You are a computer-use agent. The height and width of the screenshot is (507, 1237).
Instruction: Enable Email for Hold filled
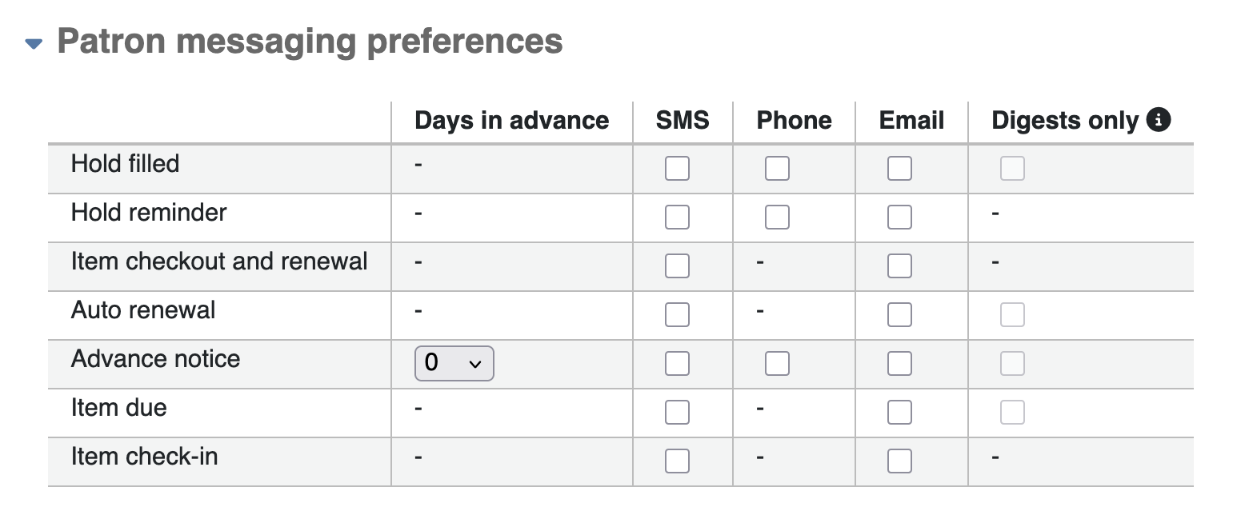[899, 169]
